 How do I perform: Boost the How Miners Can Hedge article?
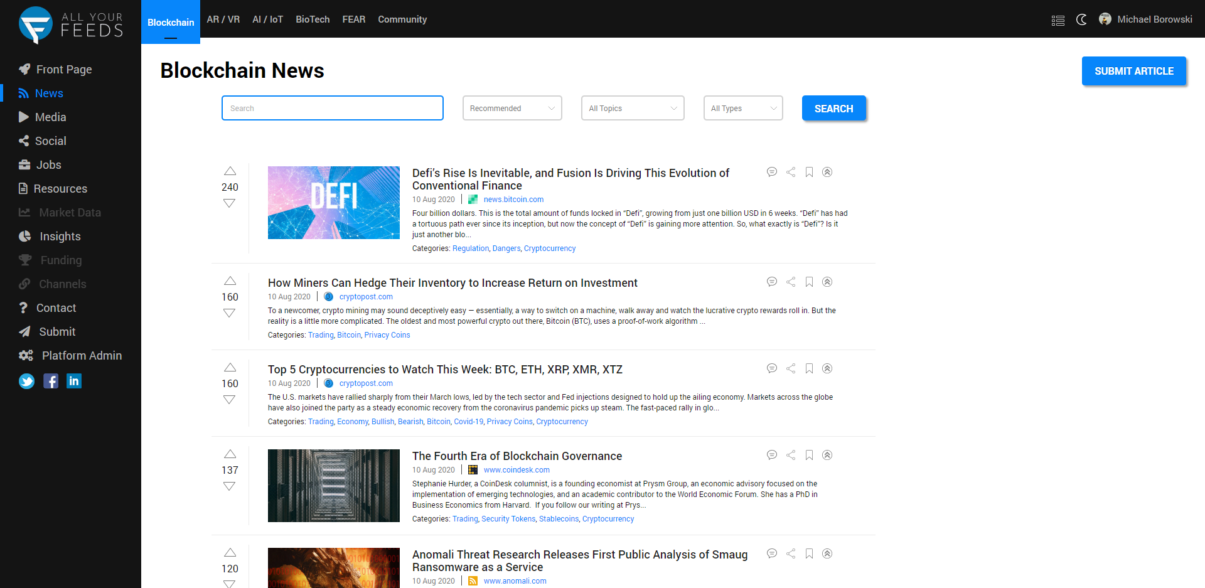coord(827,282)
